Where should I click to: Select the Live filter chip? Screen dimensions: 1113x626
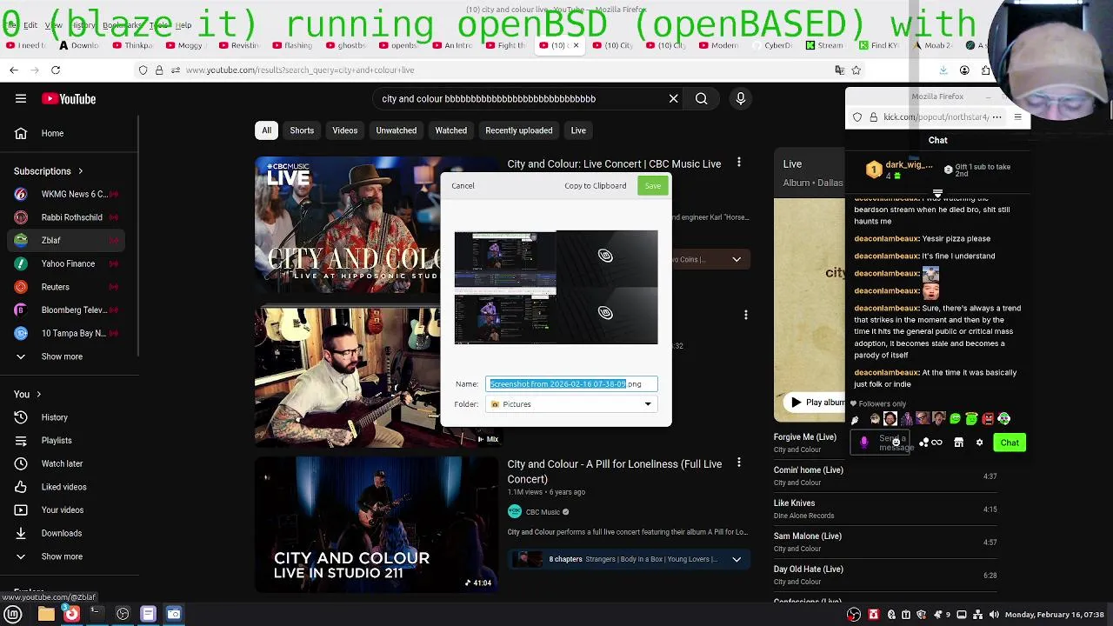[578, 130]
